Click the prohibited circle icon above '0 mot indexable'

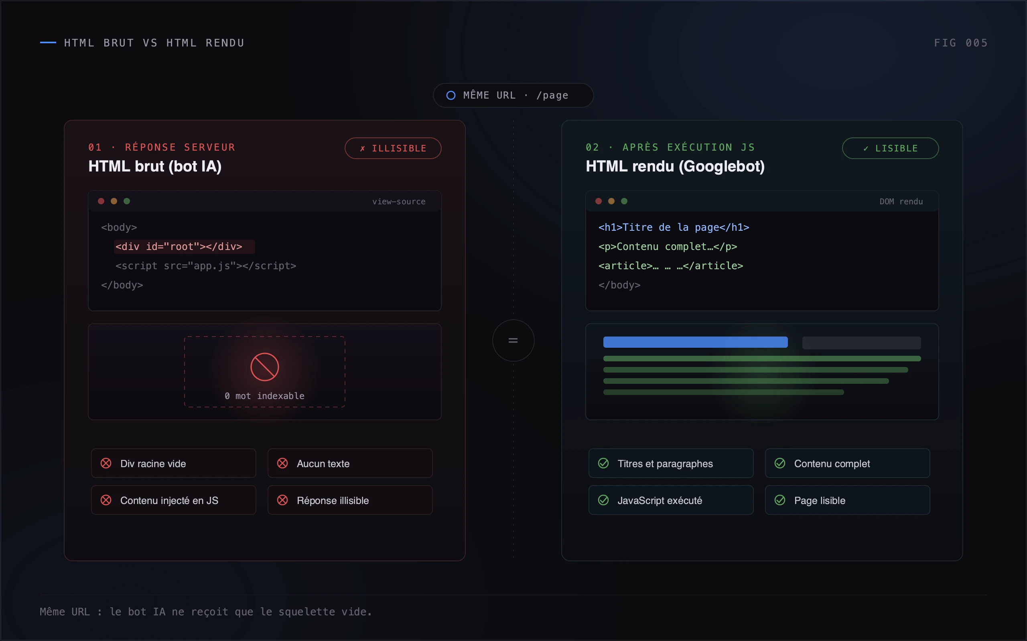pyautogui.click(x=264, y=367)
